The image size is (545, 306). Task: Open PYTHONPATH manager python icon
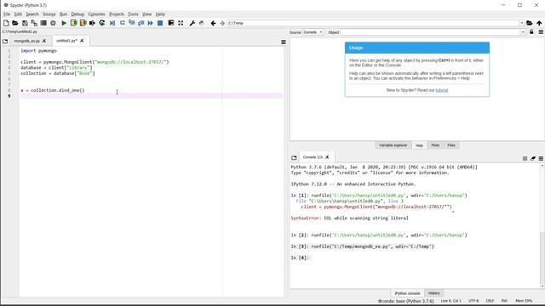(202, 23)
